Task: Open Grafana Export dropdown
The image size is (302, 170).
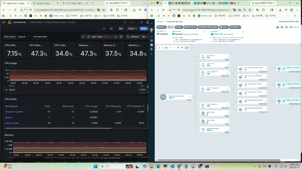Action: click(x=132, y=29)
